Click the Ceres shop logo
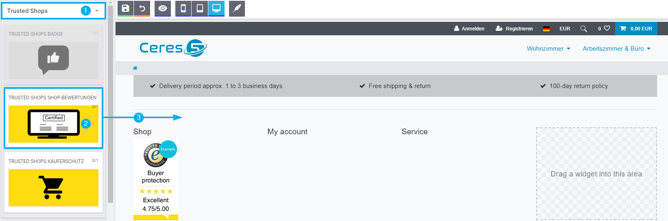Screen dimensions: 668x221 173,48
